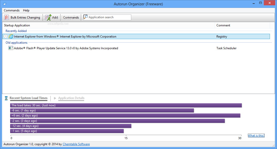The width and height of the screenshot is (277, 149).
Task: Click the 'What is this?' link
Action: 256,135
